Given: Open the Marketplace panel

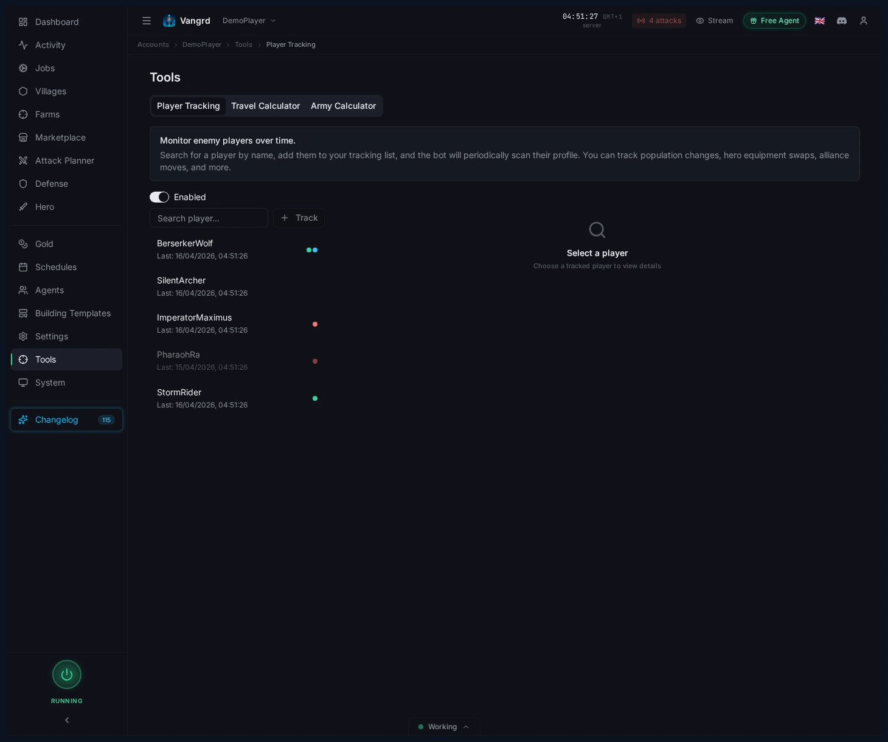Looking at the screenshot, I should 60,137.
